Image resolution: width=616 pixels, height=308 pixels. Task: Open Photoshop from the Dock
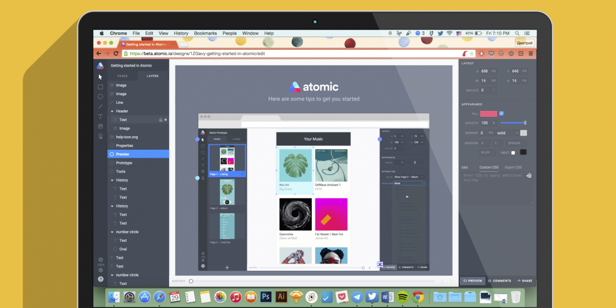[x=266, y=297]
